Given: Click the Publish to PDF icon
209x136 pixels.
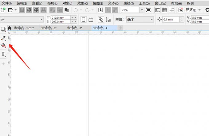Looking at the screenshot, I should [115, 10].
